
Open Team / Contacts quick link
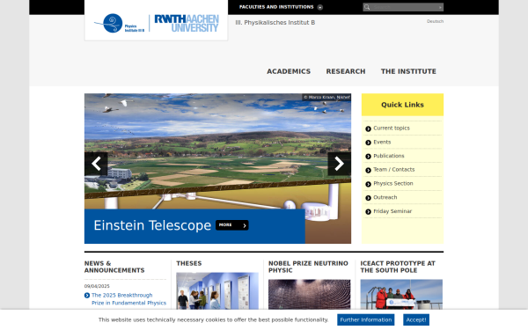tap(394, 170)
